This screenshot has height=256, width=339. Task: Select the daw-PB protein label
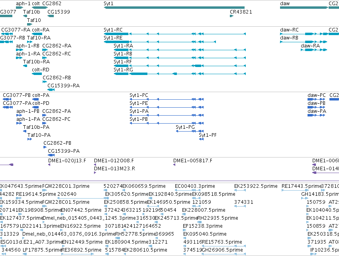(317, 103)
